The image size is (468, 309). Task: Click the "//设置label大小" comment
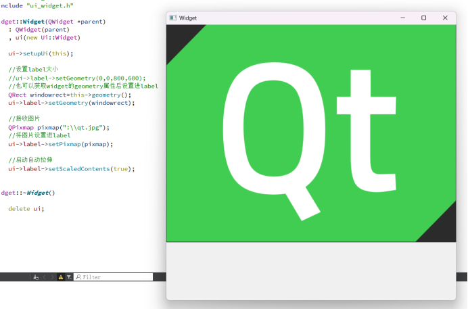[33, 69]
